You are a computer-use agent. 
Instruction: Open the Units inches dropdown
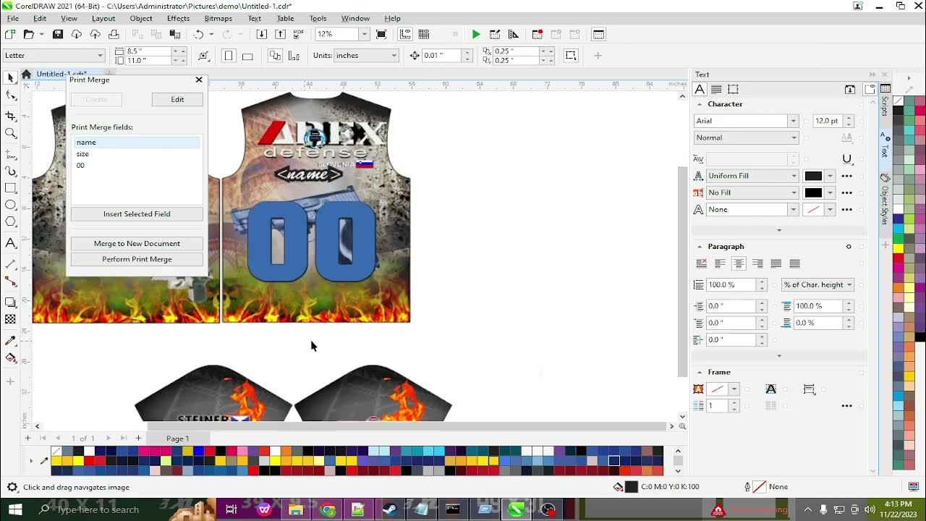tap(394, 56)
